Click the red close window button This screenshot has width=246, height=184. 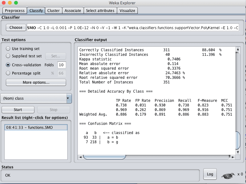pyautogui.click(x=4, y=3)
